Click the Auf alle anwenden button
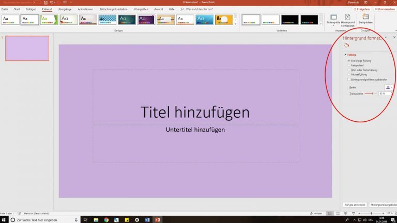 pos(354,205)
